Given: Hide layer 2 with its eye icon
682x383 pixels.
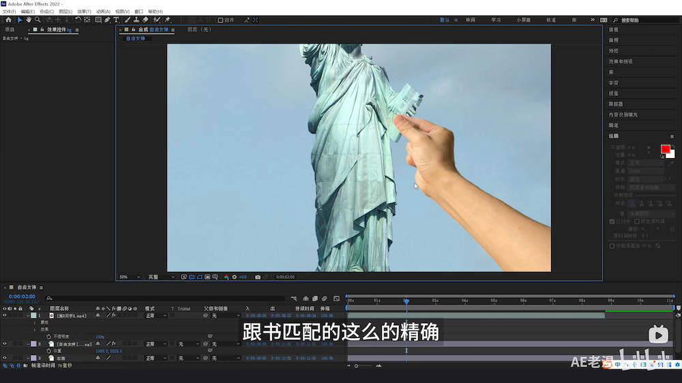Looking at the screenshot, I should click(5, 344).
